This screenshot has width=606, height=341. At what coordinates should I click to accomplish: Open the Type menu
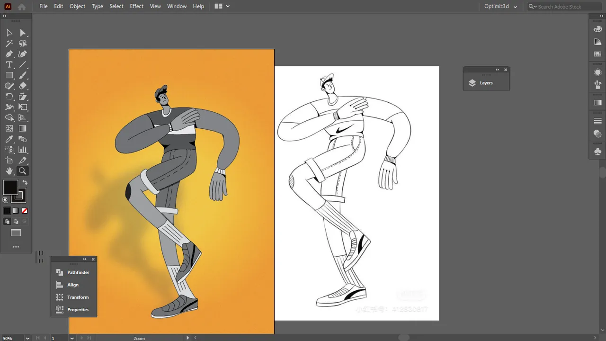point(98,6)
